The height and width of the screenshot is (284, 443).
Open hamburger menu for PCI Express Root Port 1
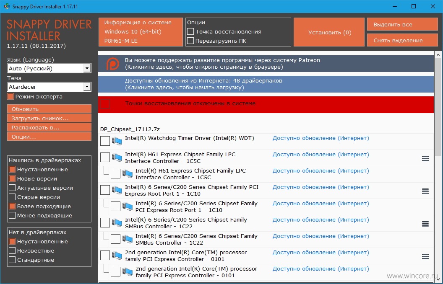click(x=425, y=191)
